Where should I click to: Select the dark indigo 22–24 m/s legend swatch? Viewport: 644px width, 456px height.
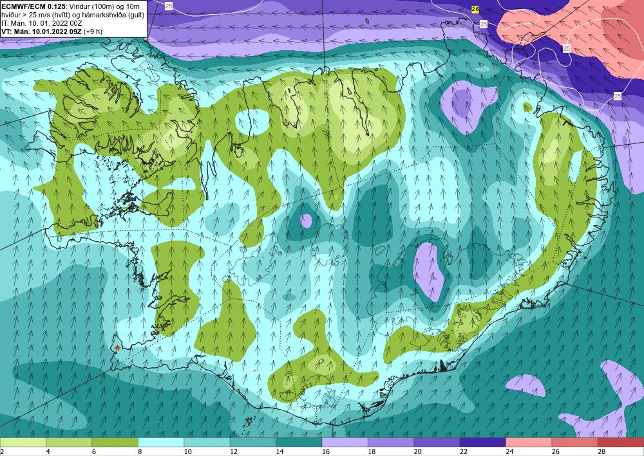(483, 442)
